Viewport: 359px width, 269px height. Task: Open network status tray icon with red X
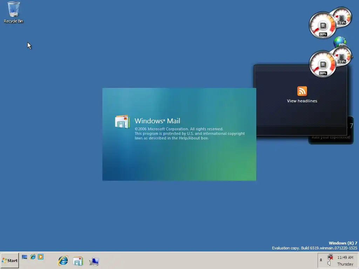330,257
